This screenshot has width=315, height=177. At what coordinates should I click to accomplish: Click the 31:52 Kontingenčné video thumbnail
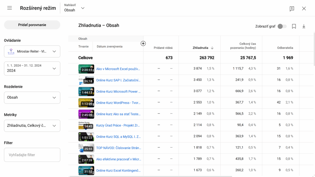[86, 170]
